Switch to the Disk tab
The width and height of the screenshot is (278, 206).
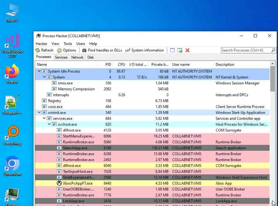tap(91, 57)
